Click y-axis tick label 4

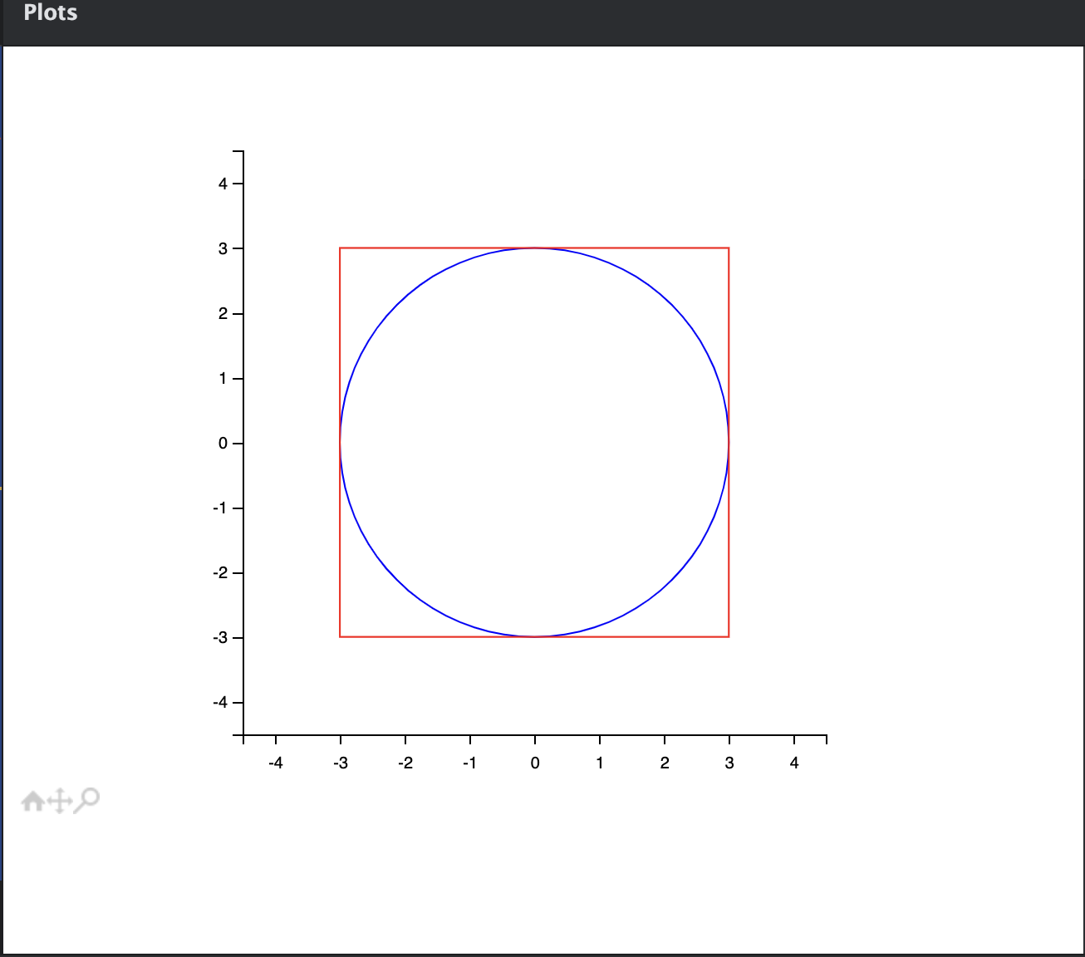point(223,184)
